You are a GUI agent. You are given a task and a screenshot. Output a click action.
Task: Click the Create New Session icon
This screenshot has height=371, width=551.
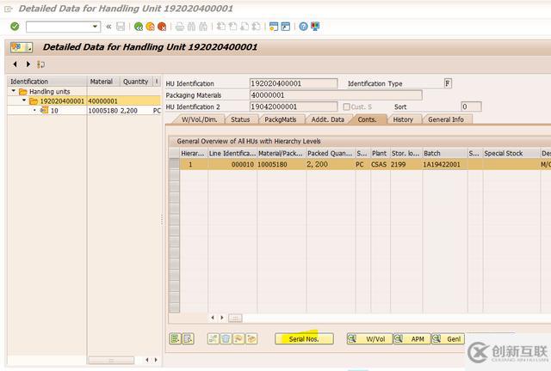click(274, 27)
